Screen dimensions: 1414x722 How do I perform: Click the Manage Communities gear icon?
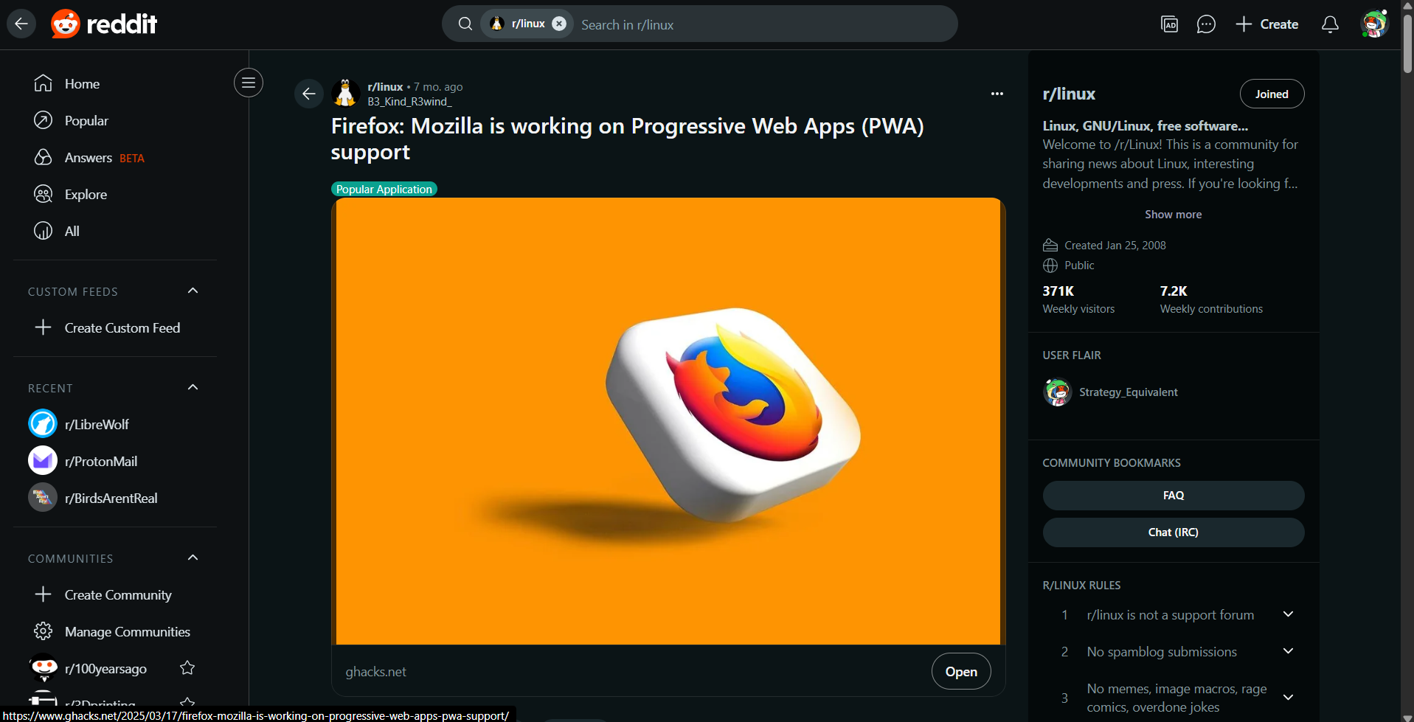point(44,631)
